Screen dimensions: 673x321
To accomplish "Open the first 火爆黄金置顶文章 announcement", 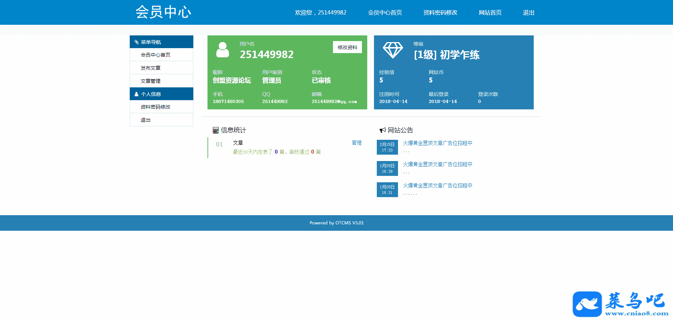I will coord(437,143).
